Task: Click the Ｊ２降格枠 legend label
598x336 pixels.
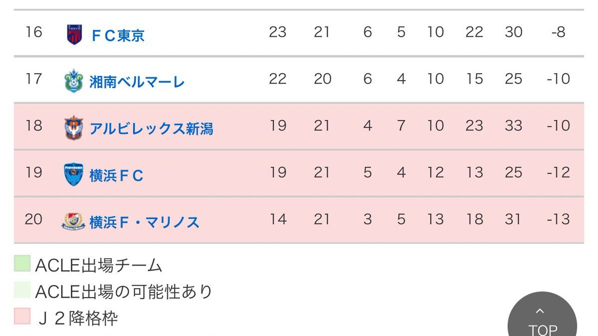Action: pos(77,318)
